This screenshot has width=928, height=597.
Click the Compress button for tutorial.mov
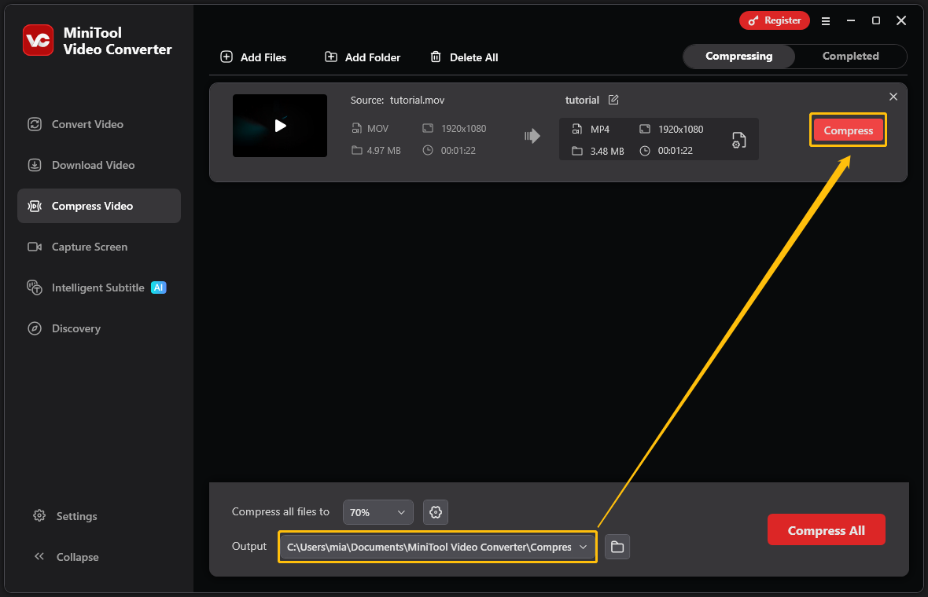[x=848, y=130]
